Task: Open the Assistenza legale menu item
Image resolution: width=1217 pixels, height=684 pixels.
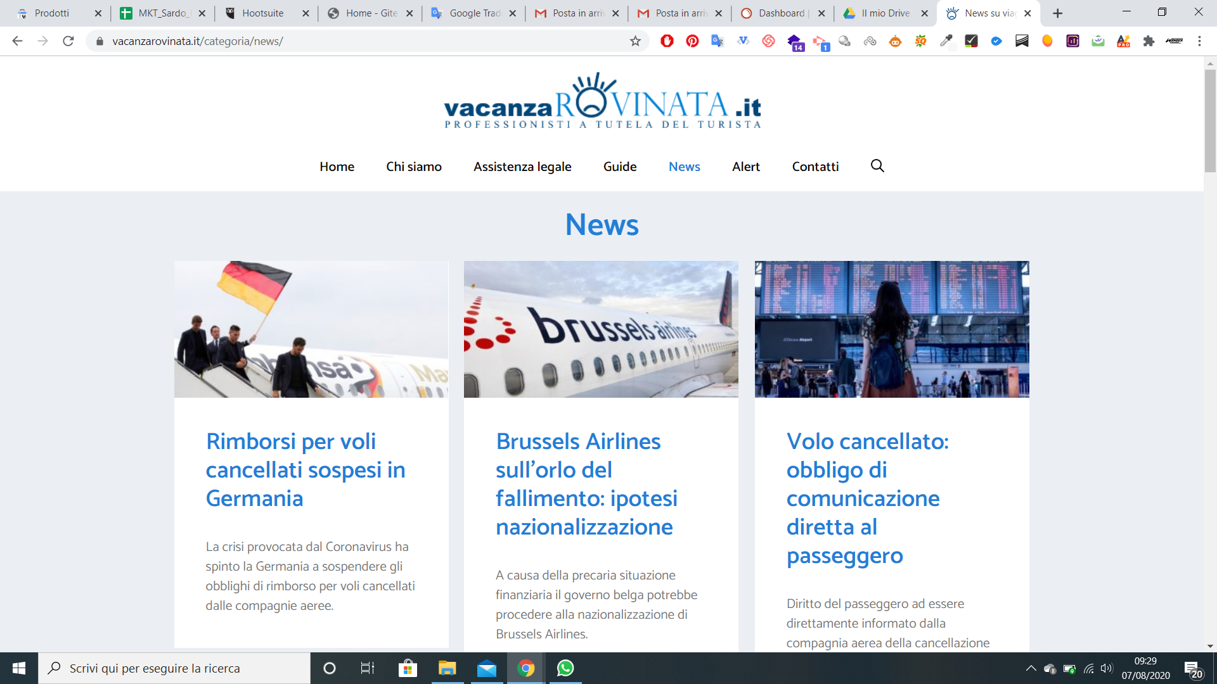Action: pos(522,167)
